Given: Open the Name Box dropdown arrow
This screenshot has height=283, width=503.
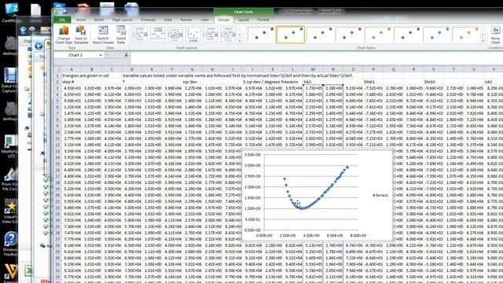Looking at the screenshot, I should [x=101, y=55].
